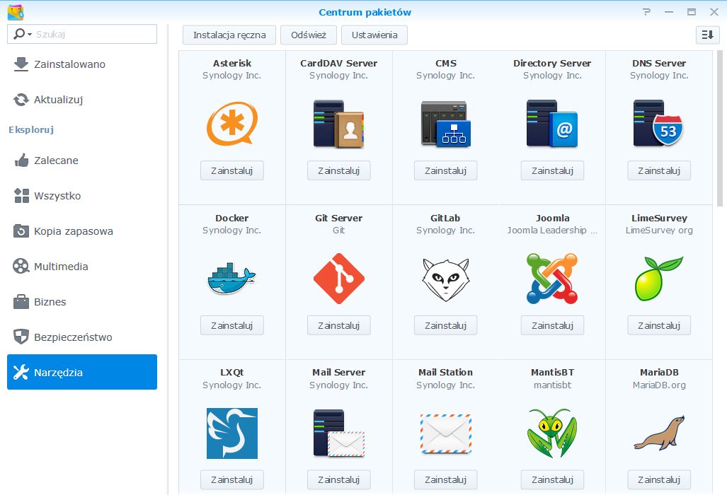Click Zainstaluj under DNS Server

point(659,170)
